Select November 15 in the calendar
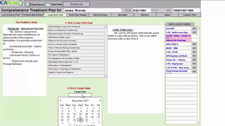This screenshot has height=126, width=225. [x=80, y=114]
